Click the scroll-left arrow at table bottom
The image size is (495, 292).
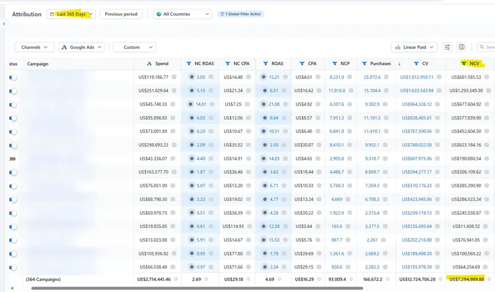tap(12, 288)
